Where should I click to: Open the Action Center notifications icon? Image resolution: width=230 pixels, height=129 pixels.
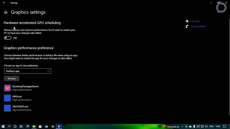tap(225, 126)
